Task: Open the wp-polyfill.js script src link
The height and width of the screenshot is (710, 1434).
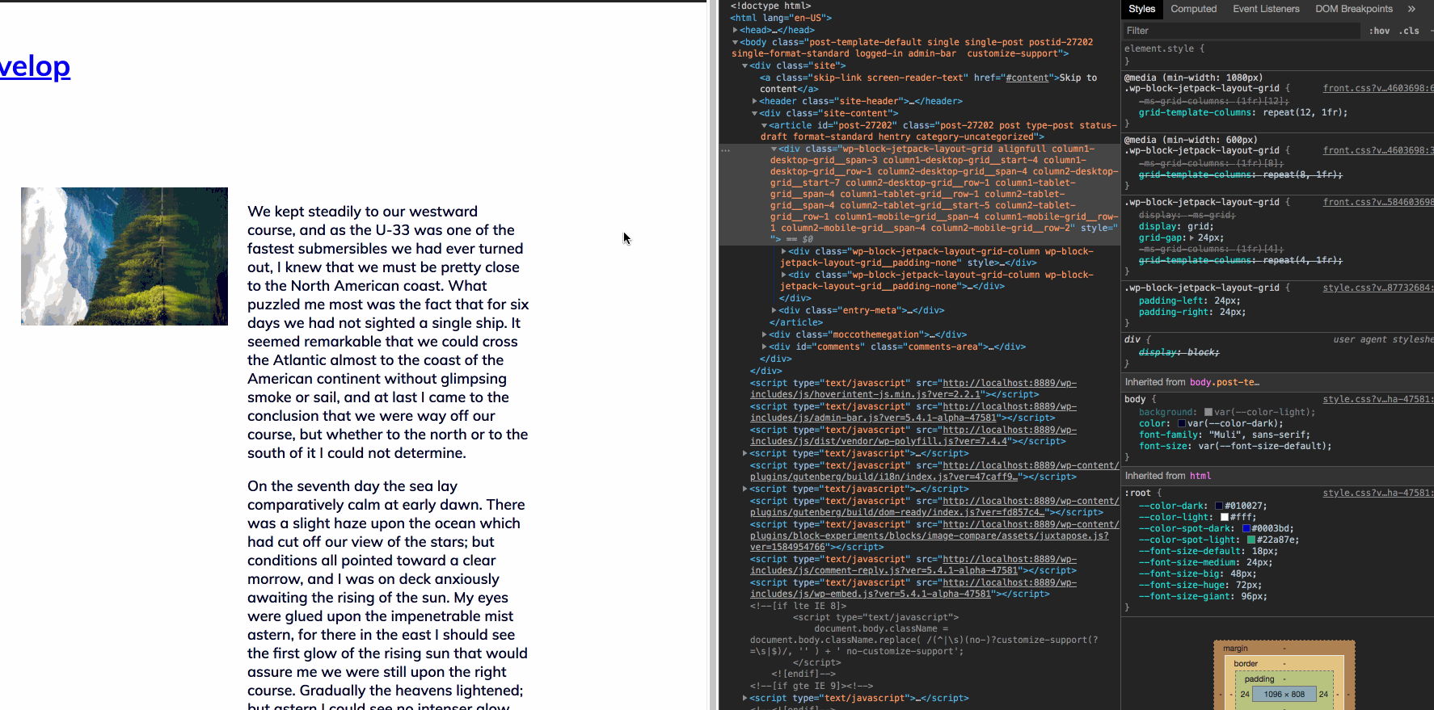Action: pos(913,435)
